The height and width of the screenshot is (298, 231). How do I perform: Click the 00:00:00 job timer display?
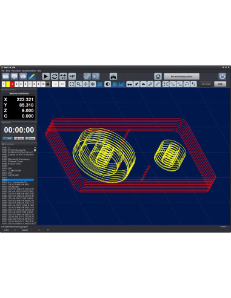(19, 130)
